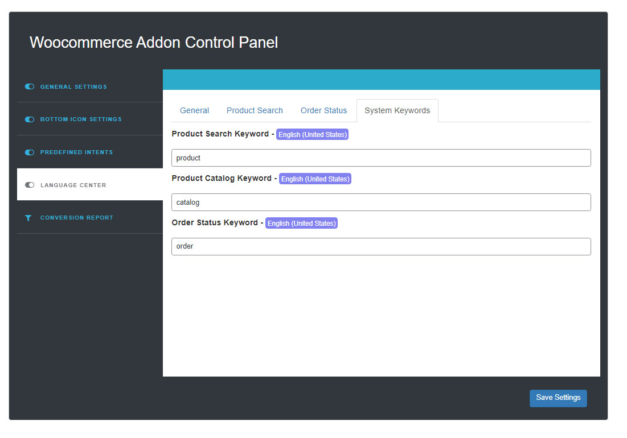This screenshot has height=438, width=627.
Task: Click the Order Status Keyword input field
Action: (x=381, y=246)
